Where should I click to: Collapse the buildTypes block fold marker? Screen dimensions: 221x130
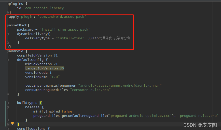point(8,103)
